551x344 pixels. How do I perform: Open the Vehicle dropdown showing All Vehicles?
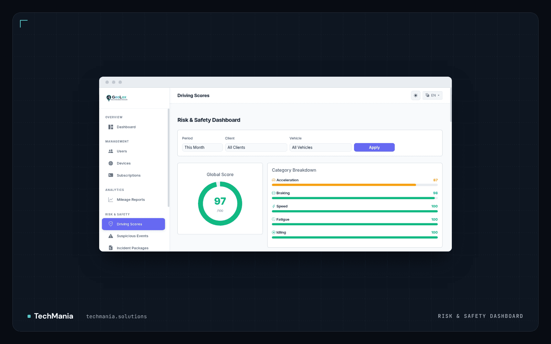tap(320, 148)
